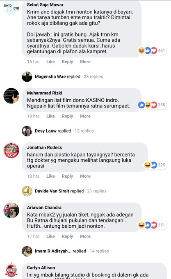The width and height of the screenshot is (171, 279).
Task: View the 325 reactions on Rudess's comment
Action: [155, 165]
